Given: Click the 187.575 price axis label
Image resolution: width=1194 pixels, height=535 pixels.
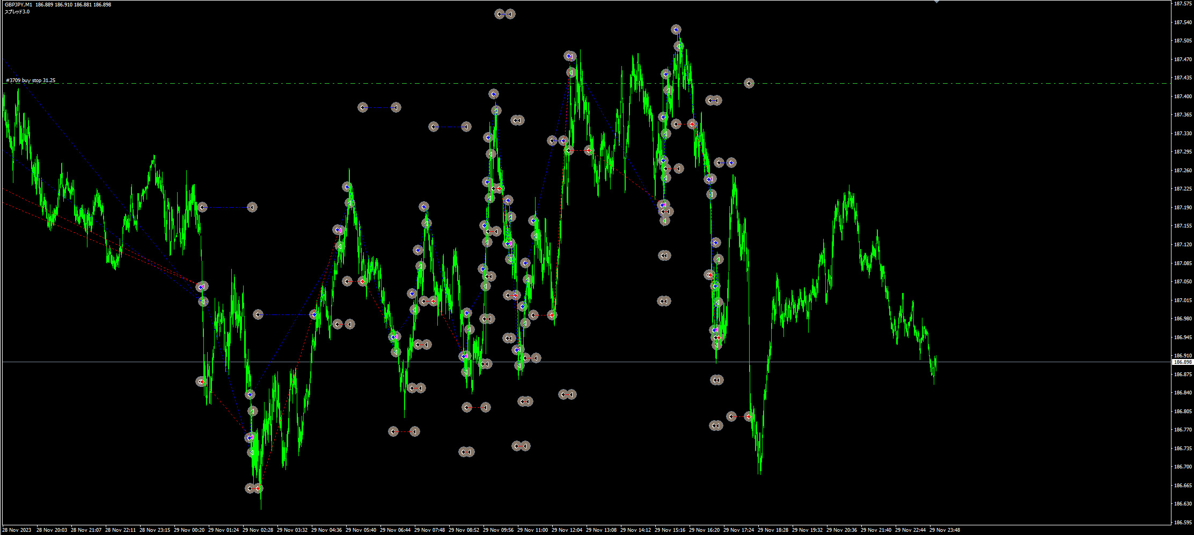Looking at the screenshot, I should tap(1182, 4).
